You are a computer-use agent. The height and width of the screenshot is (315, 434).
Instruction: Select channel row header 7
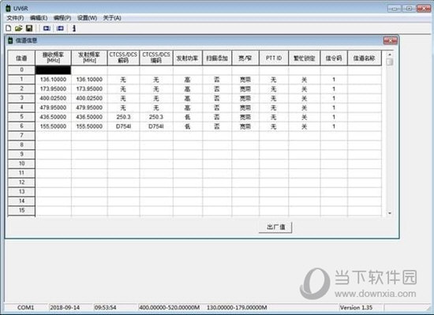click(x=21, y=136)
